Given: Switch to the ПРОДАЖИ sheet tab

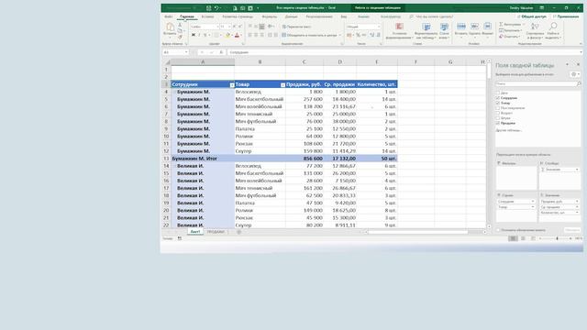Looking at the screenshot, I should [x=216, y=232].
